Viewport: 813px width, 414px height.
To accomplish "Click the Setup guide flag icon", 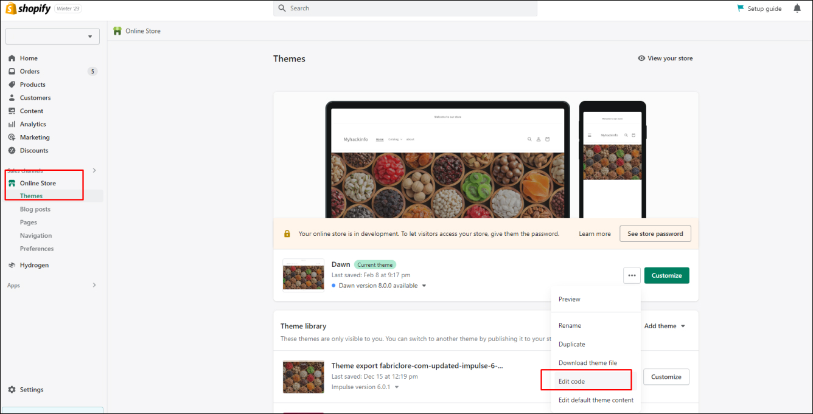I will tap(741, 9).
